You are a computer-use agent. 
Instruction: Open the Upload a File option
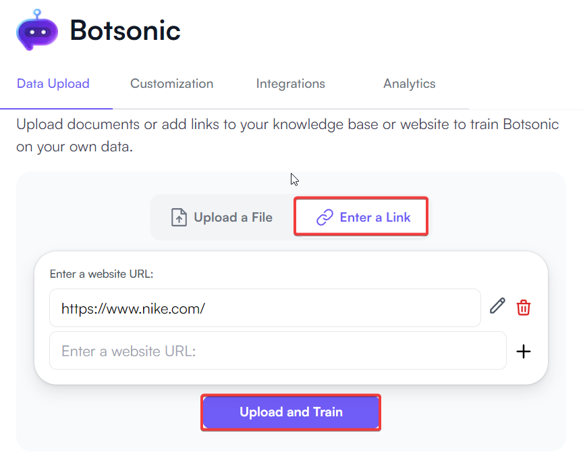coord(221,217)
